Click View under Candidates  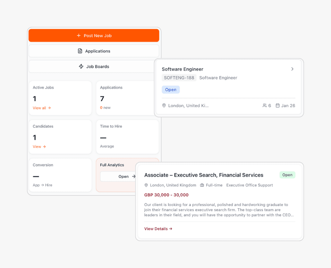[37, 146]
